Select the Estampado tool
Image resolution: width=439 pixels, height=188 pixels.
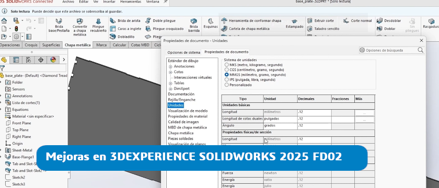pyautogui.click(x=295, y=24)
